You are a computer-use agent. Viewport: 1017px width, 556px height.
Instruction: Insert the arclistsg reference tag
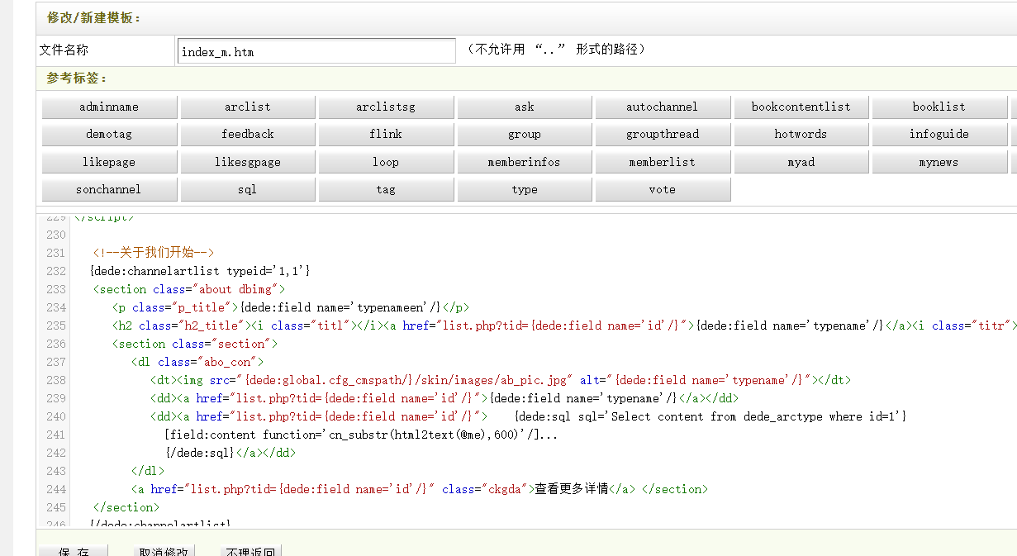[x=386, y=107]
